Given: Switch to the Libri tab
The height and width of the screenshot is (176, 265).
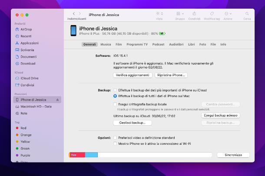Looking at the screenshot, I should (x=191, y=44).
